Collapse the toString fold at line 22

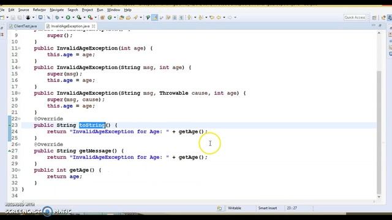(x=19, y=119)
